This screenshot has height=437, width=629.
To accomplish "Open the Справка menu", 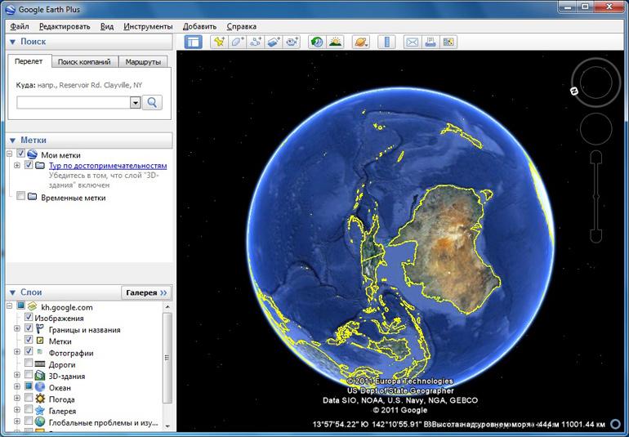I will pos(241,26).
